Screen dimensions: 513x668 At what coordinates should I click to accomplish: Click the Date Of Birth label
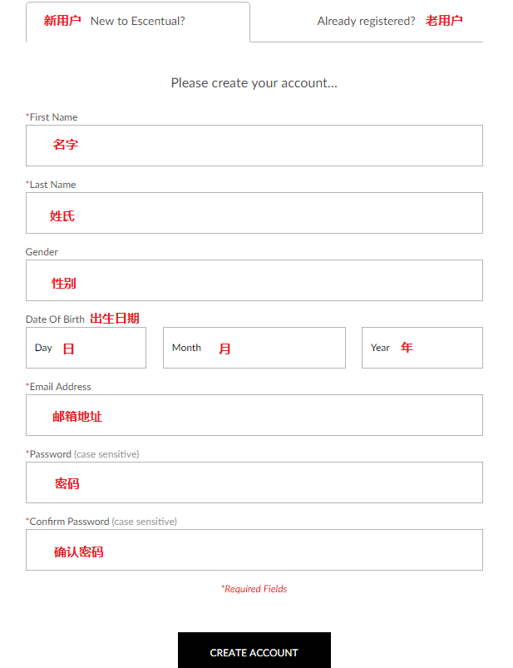(55, 319)
